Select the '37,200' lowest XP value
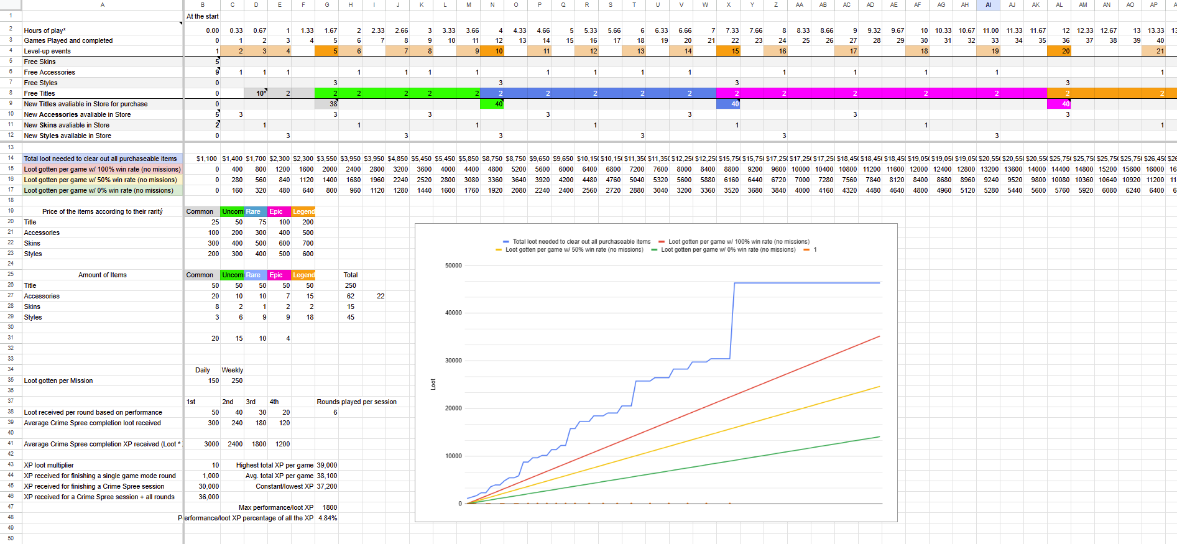Screen dimensions: 1177x544 click(327, 486)
